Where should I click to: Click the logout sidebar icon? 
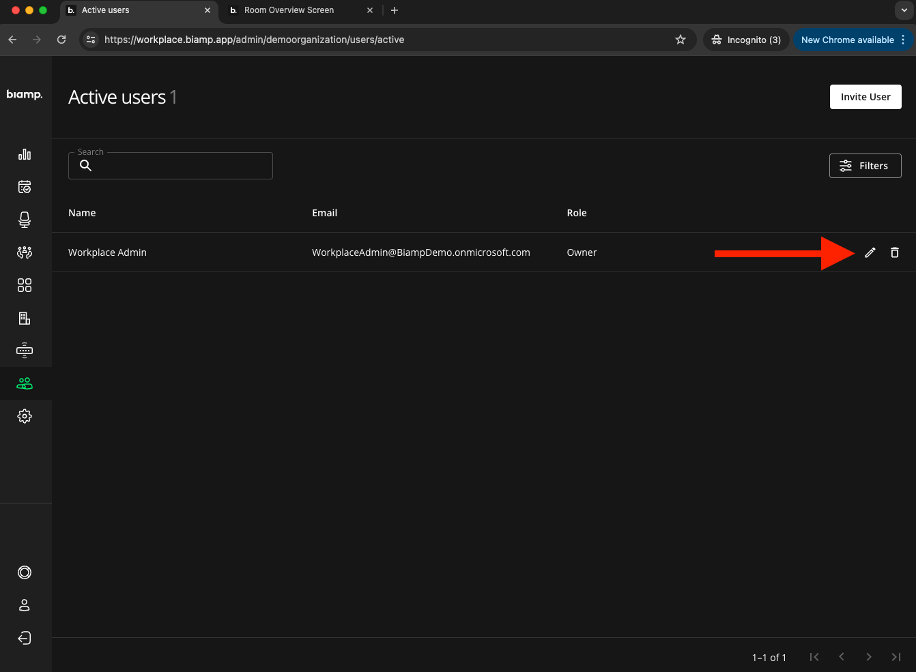25,638
